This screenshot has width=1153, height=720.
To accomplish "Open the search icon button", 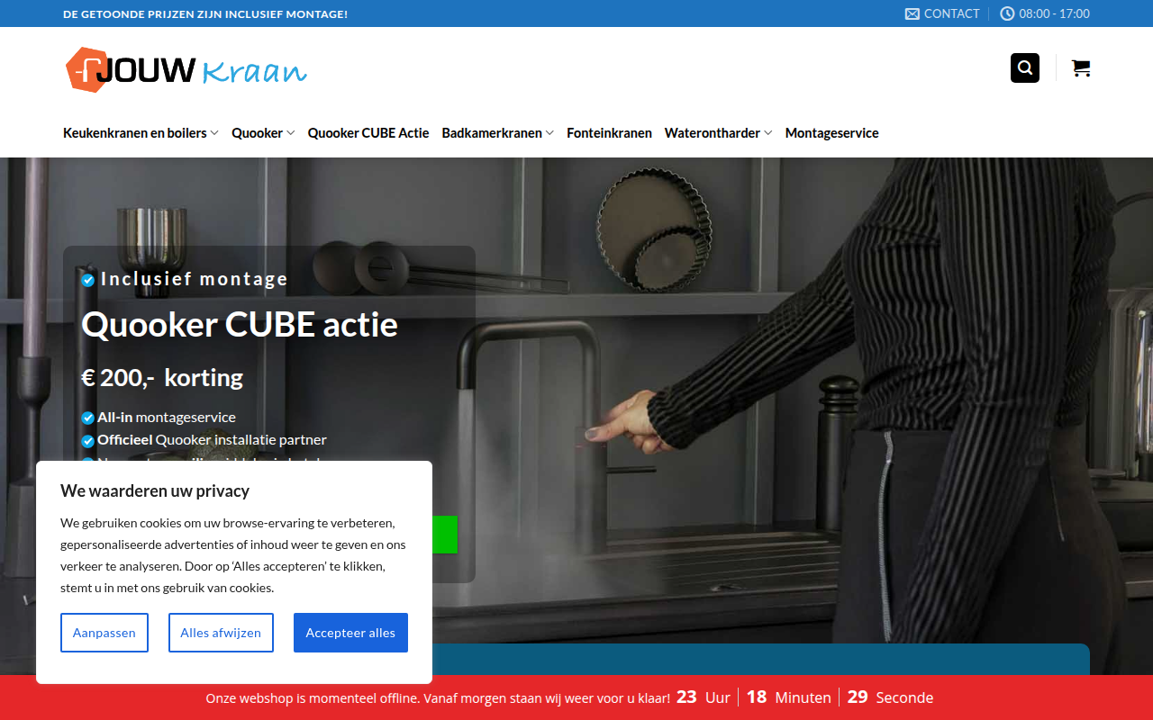I will [x=1025, y=68].
